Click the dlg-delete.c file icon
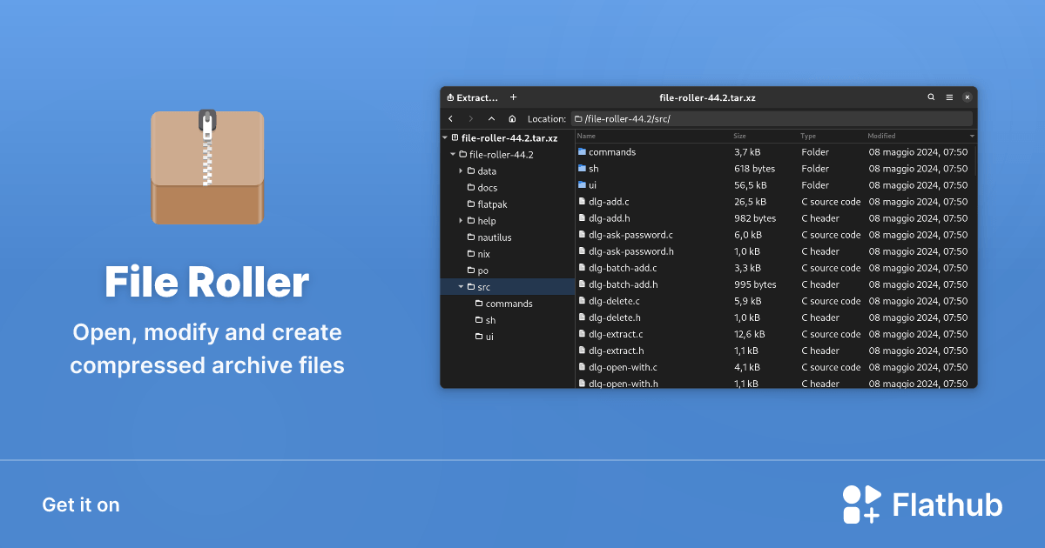 pyautogui.click(x=582, y=300)
